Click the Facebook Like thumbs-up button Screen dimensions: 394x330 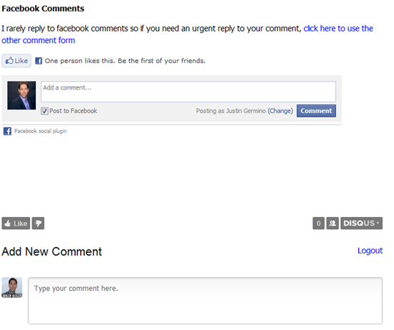16,61
